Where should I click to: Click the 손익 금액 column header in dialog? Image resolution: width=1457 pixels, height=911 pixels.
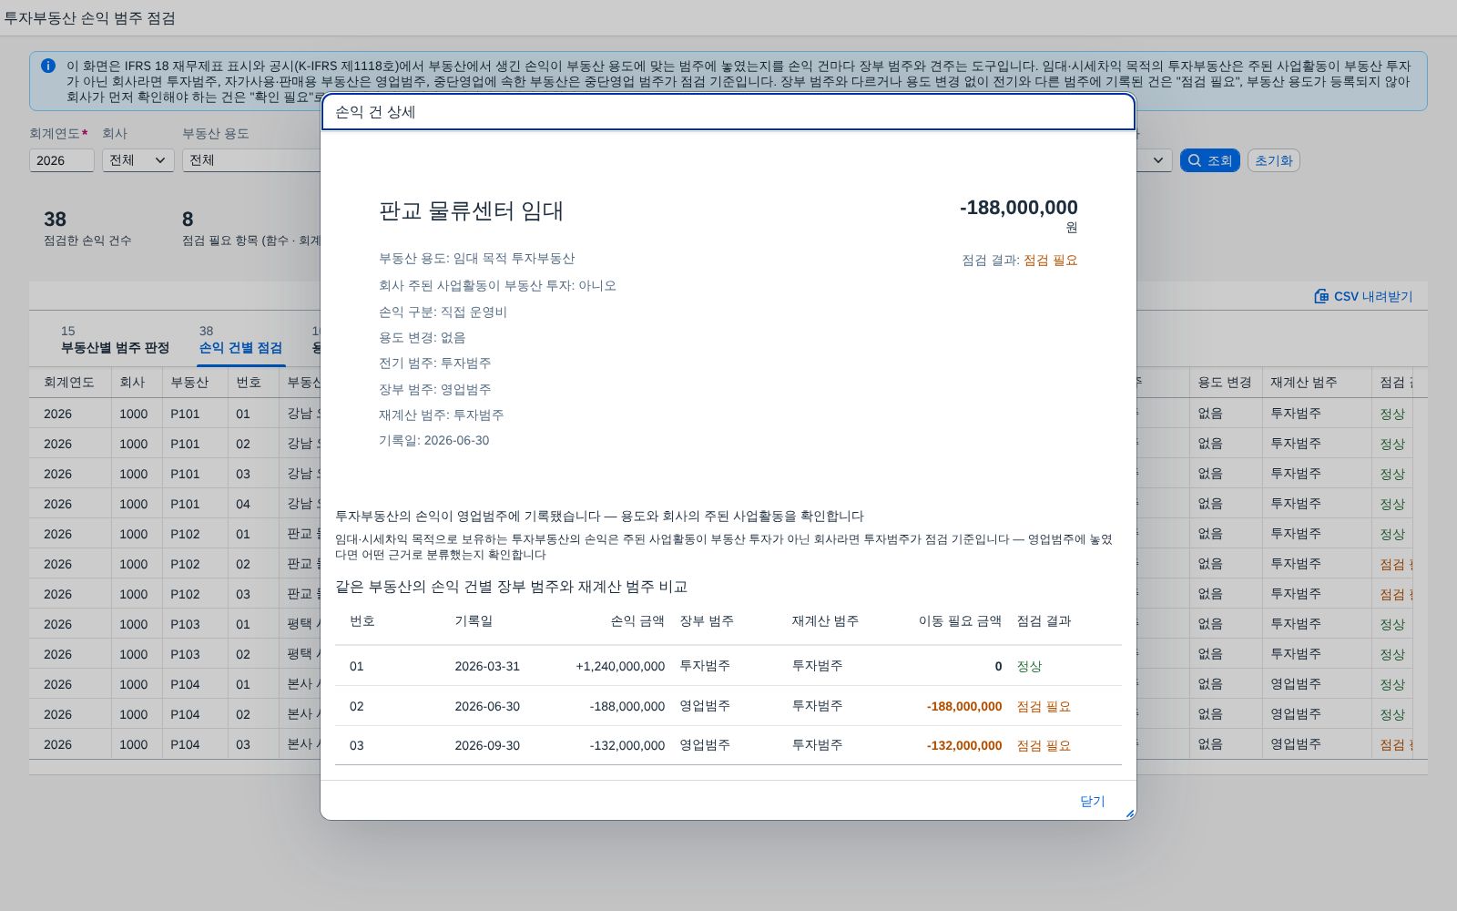637,621
